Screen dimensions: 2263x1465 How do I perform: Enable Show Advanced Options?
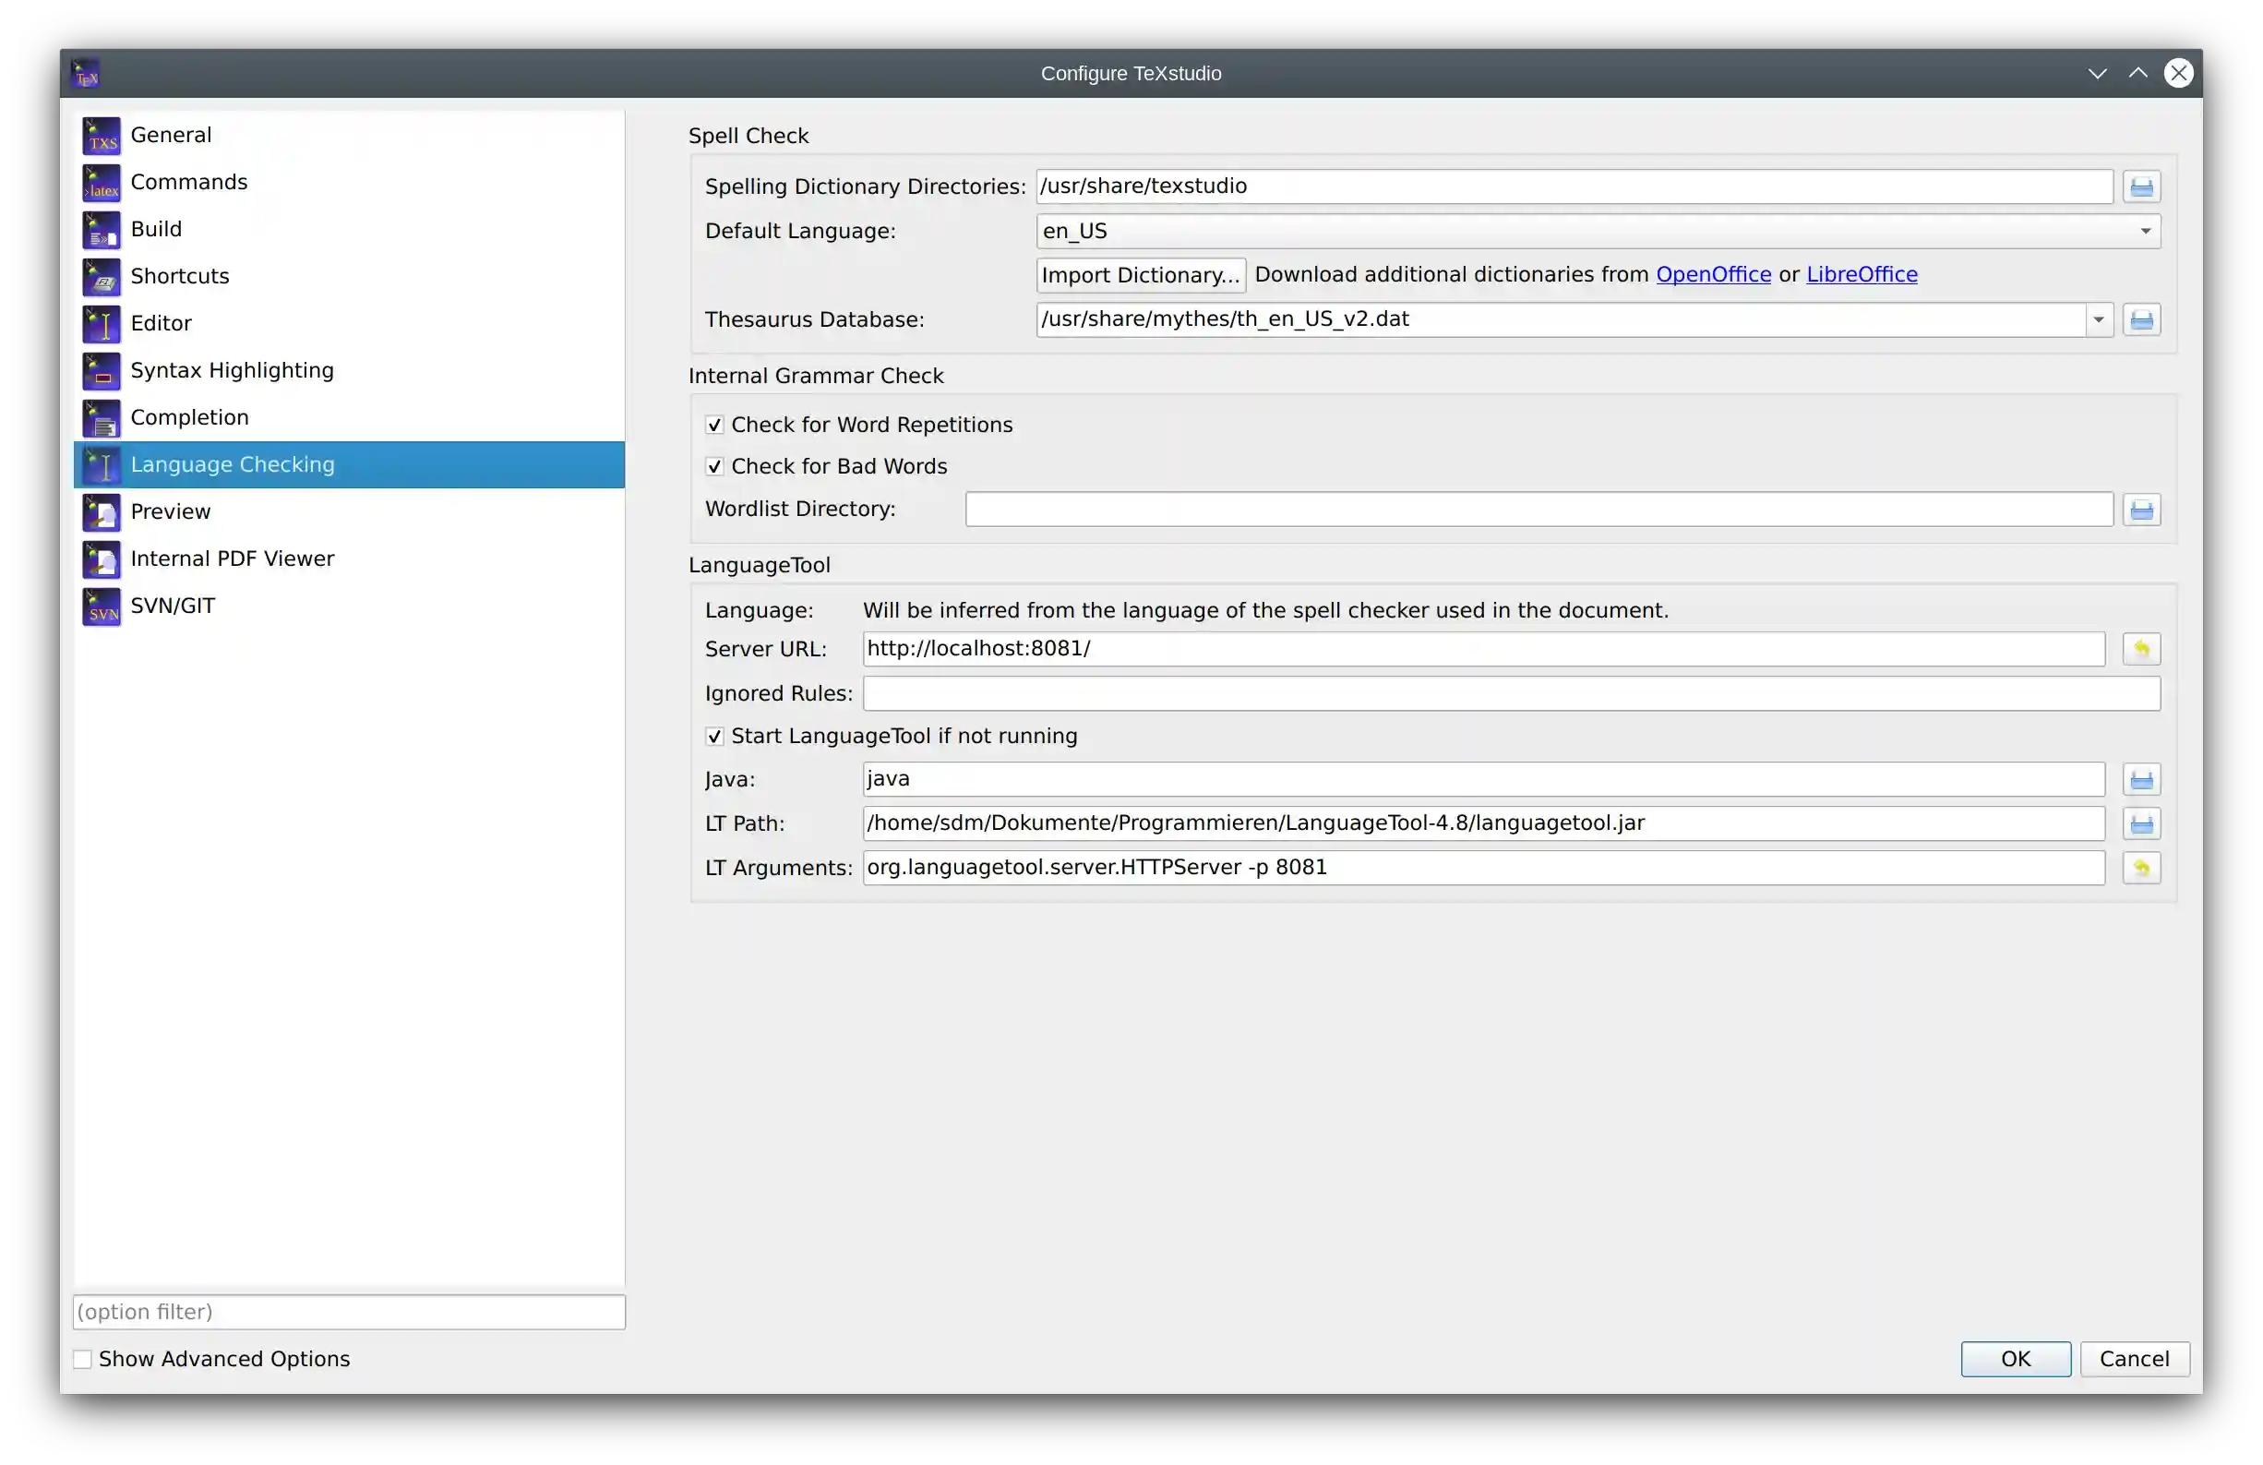[83, 1359]
